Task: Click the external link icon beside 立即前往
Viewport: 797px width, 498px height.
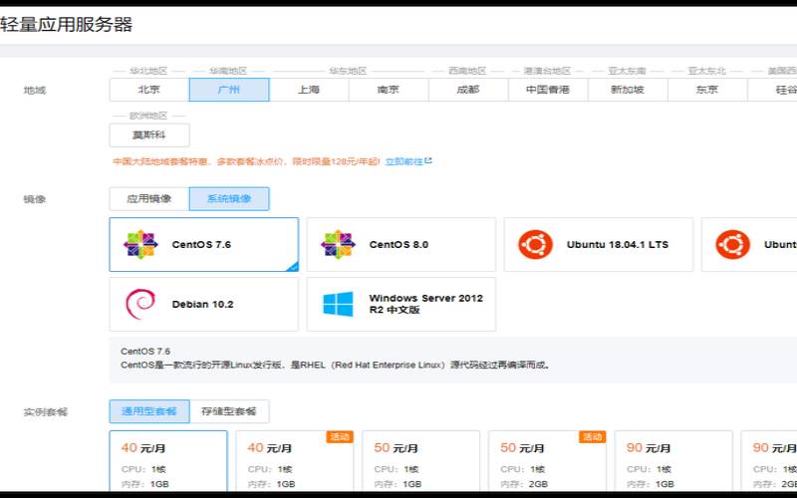Action: pyautogui.click(x=428, y=160)
